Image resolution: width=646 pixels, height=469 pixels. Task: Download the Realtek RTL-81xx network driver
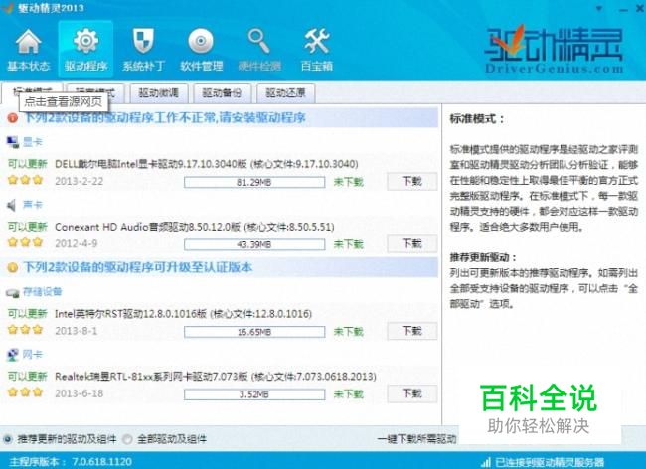click(412, 393)
